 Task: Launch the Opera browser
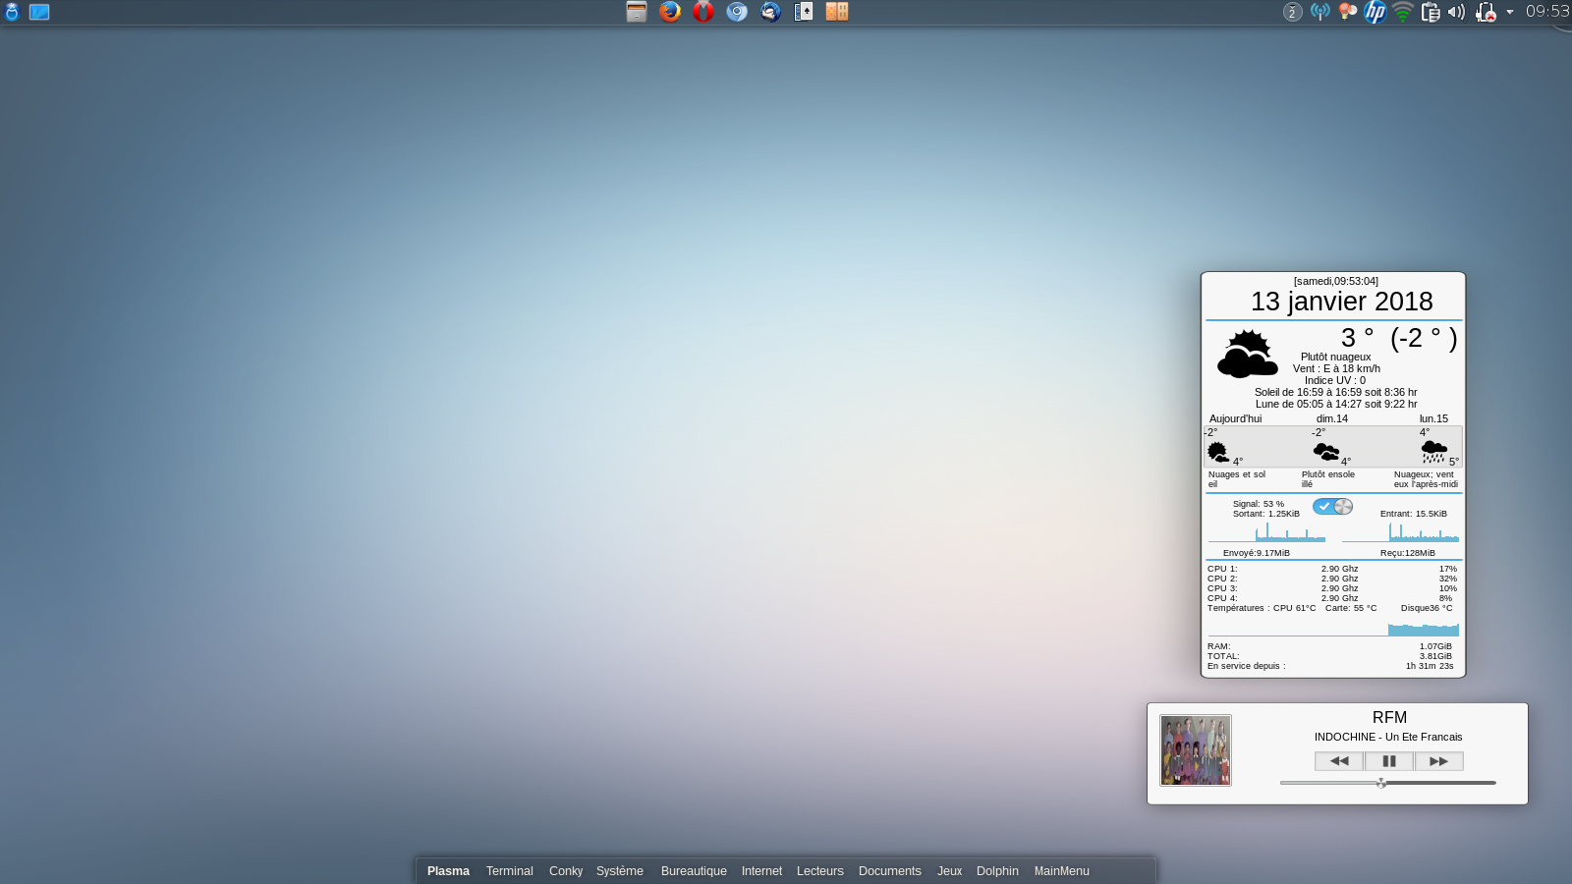click(x=703, y=12)
